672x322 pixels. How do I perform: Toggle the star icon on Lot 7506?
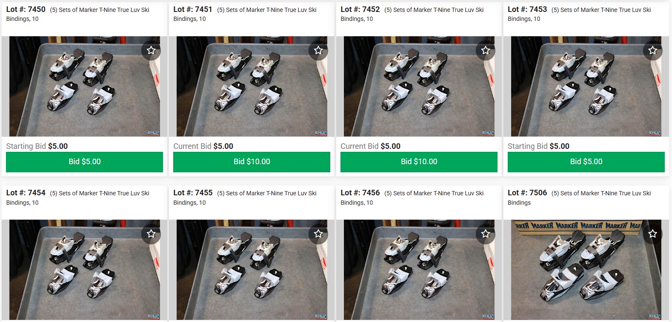click(653, 234)
